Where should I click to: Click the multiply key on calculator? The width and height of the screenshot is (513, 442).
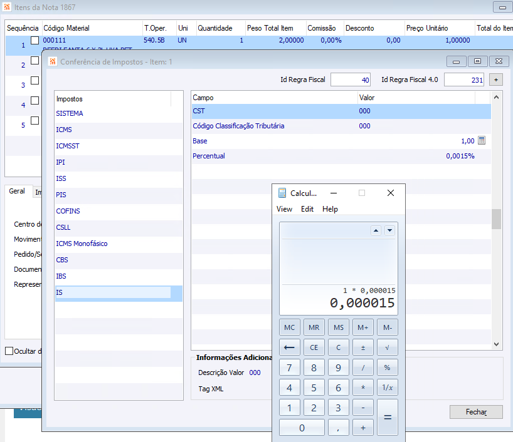pos(363,388)
